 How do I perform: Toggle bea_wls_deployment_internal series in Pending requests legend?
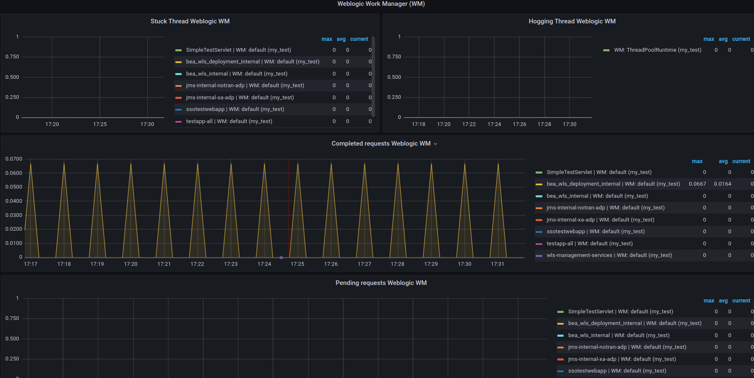pyautogui.click(x=635, y=323)
